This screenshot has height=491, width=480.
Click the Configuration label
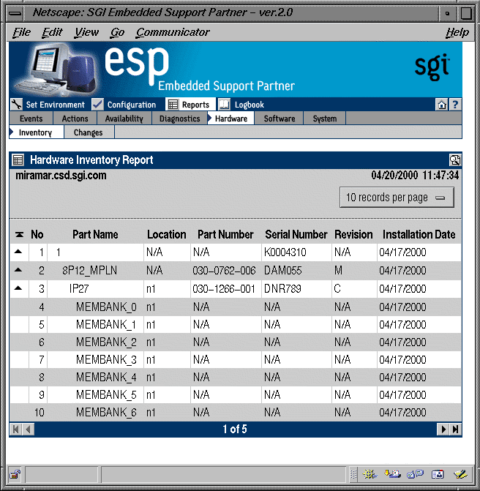tap(132, 105)
